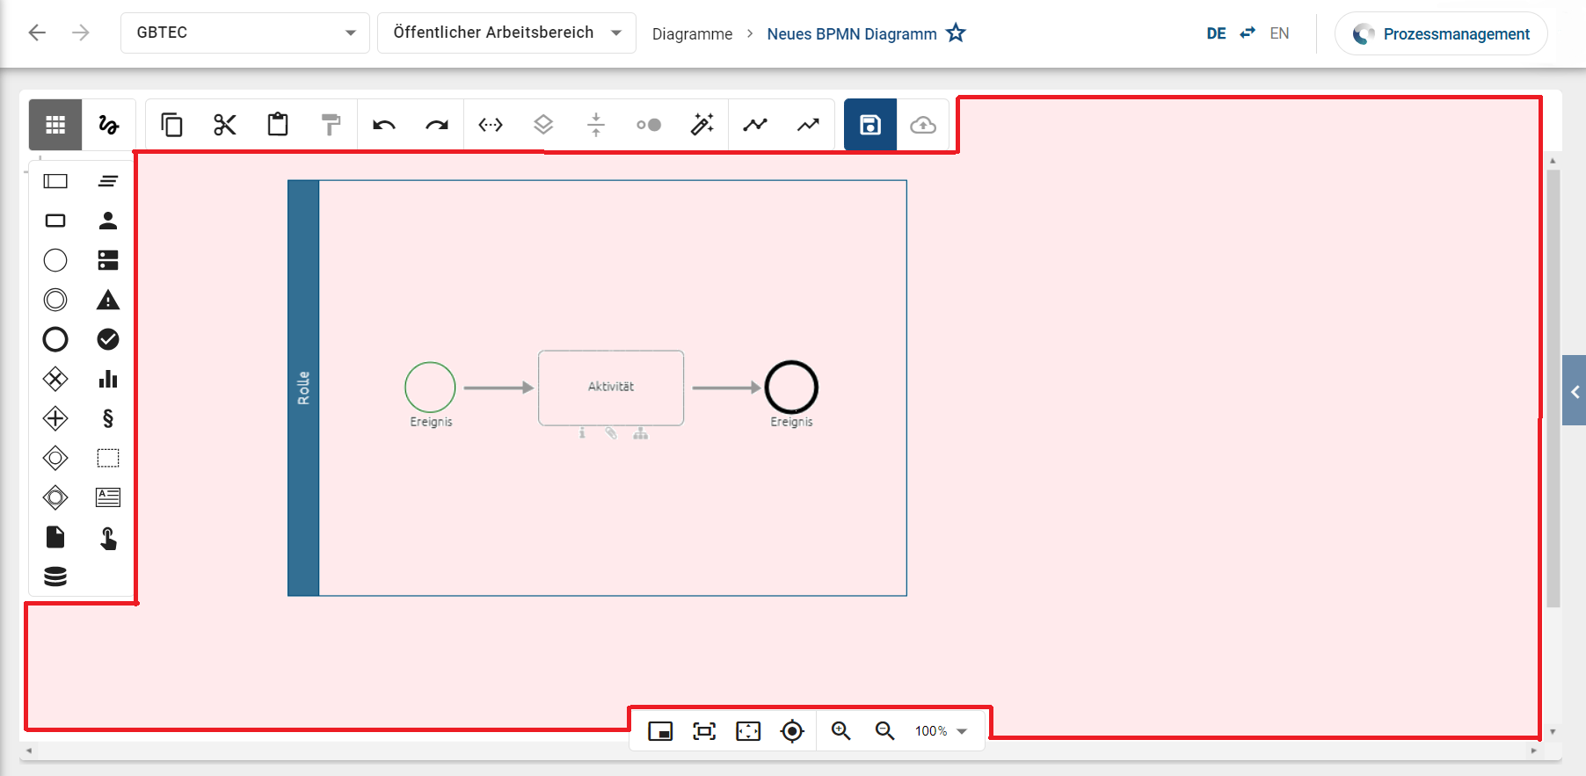Open the 100% zoom level dropdown
Screen dimensions: 1586x776
point(941,731)
